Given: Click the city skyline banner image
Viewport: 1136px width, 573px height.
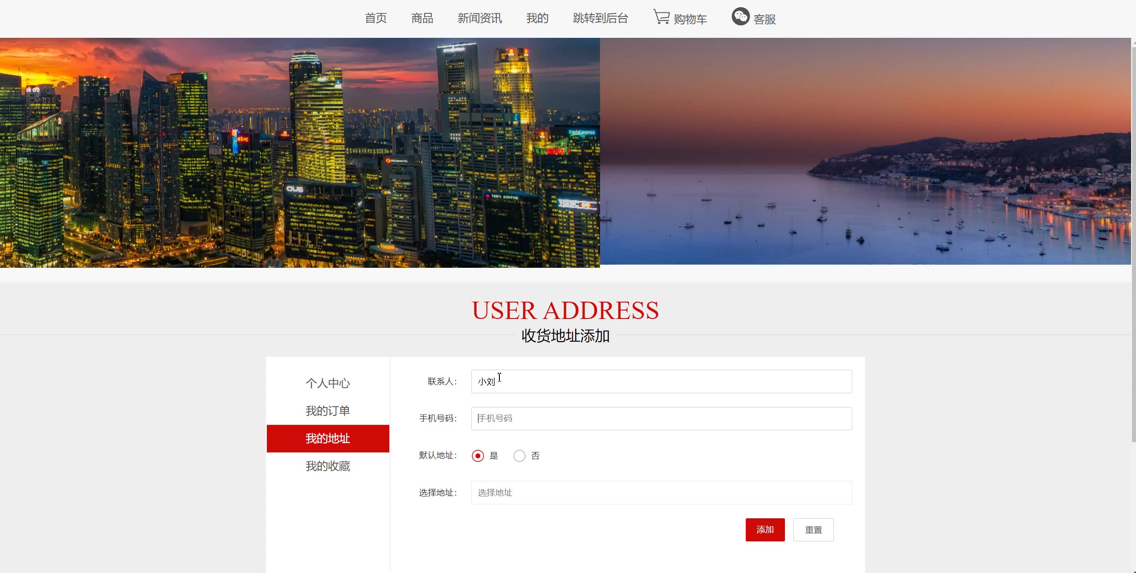Looking at the screenshot, I should 299,153.
